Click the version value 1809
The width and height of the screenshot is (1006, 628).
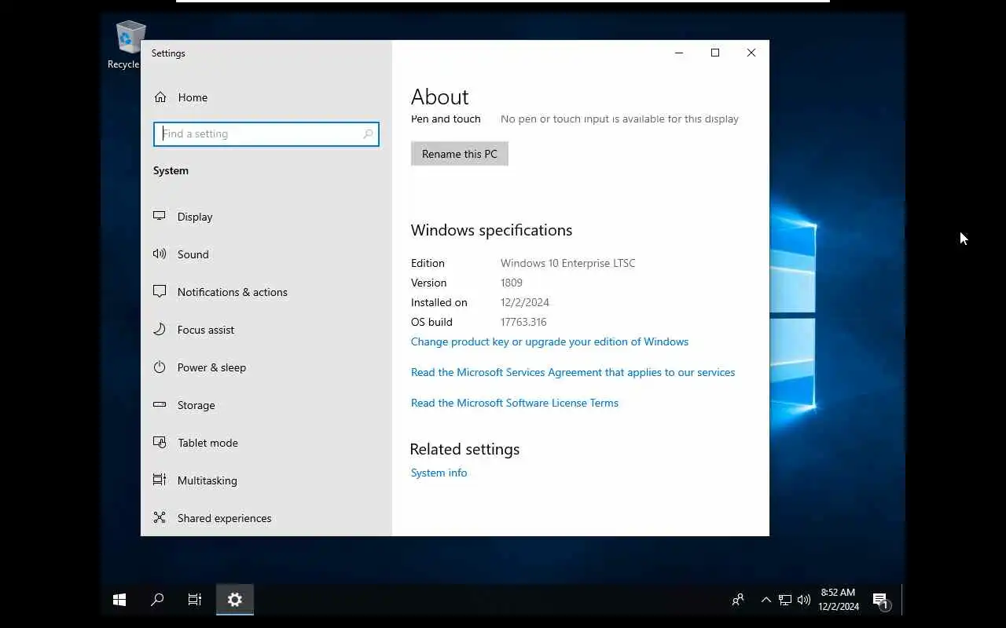pyautogui.click(x=512, y=283)
